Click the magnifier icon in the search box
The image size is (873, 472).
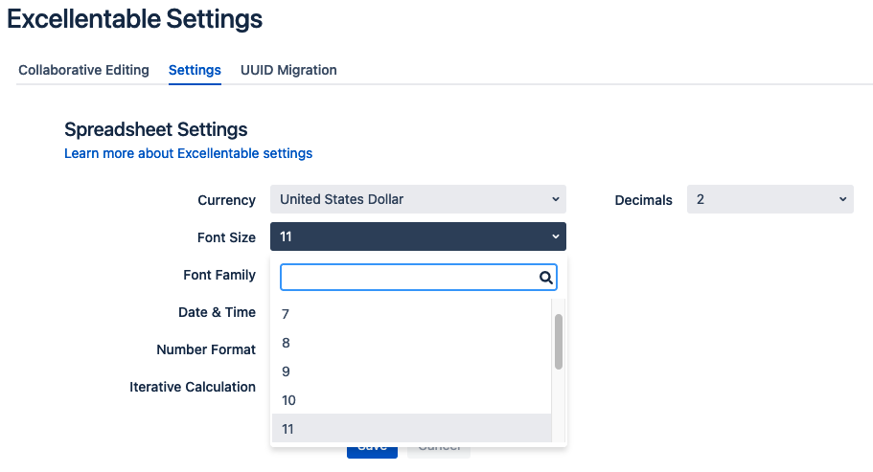click(x=545, y=278)
